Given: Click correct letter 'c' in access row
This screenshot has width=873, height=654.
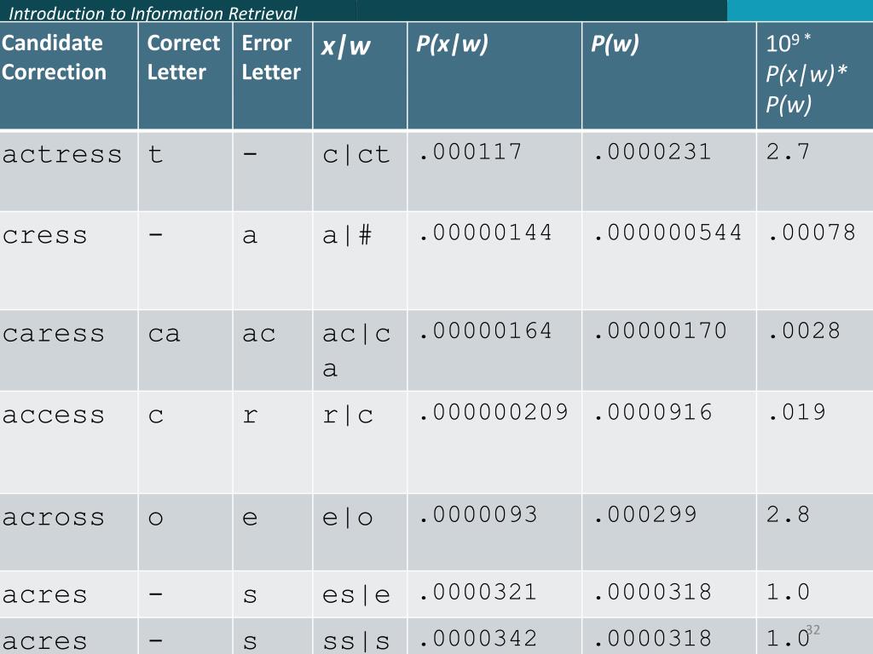Looking at the screenshot, I should (156, 416).
